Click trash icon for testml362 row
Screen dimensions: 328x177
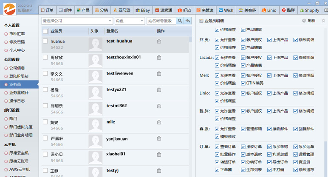tap(159, 106)
